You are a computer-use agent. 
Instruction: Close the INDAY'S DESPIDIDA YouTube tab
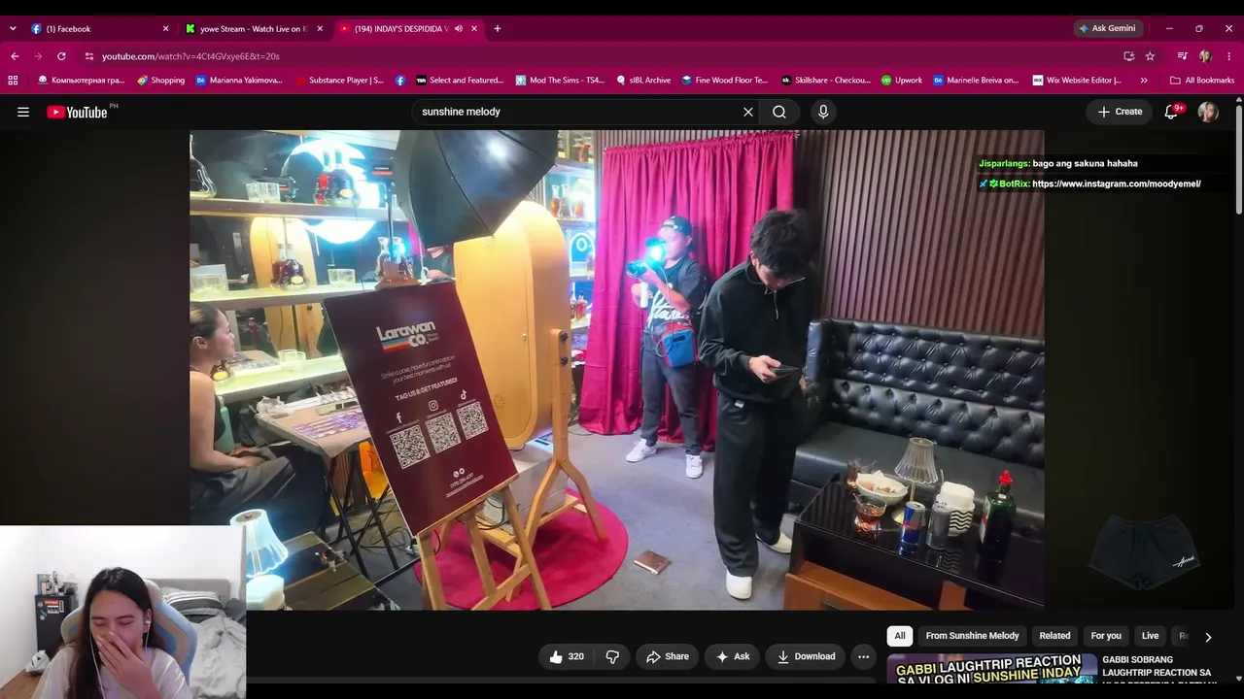[474, 28]
